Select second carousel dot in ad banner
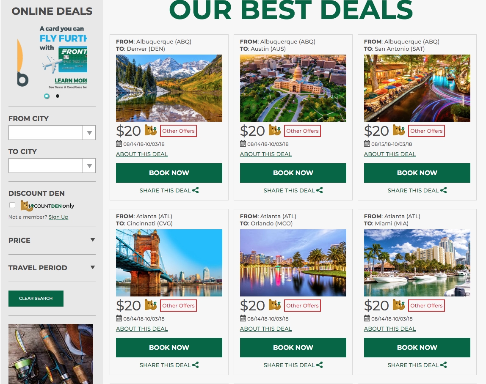 point(57,96)
